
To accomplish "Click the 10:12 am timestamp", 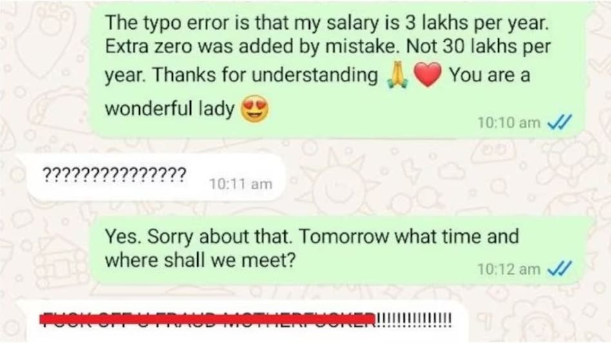I will tap(509, 269).
